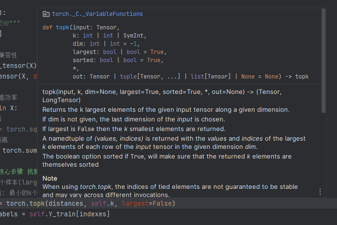This screenshot has height=225, width=337.
Task: Click the 'list' type link in out parameter
Action: coord(197,77)
